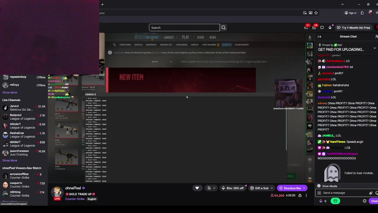Open browser extensions puzzle icon

click(362, 13)
